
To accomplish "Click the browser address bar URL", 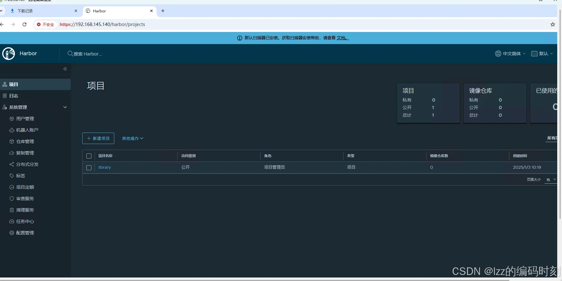I will [102, 24].
